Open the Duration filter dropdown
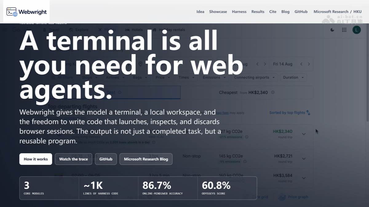The width and height of the screenshot is (369, 207). coord(293,78)
